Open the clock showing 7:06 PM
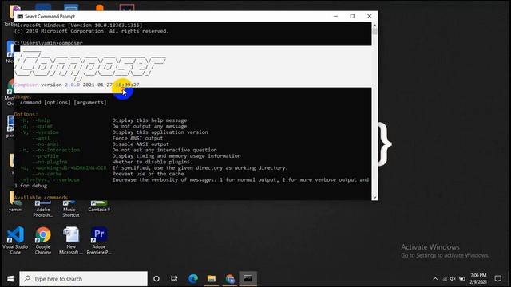This screenshot has height=287, width=511. (x=478, y=279)
